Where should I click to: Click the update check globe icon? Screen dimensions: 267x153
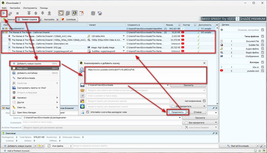pyautogui.click(x=100, y=13)
